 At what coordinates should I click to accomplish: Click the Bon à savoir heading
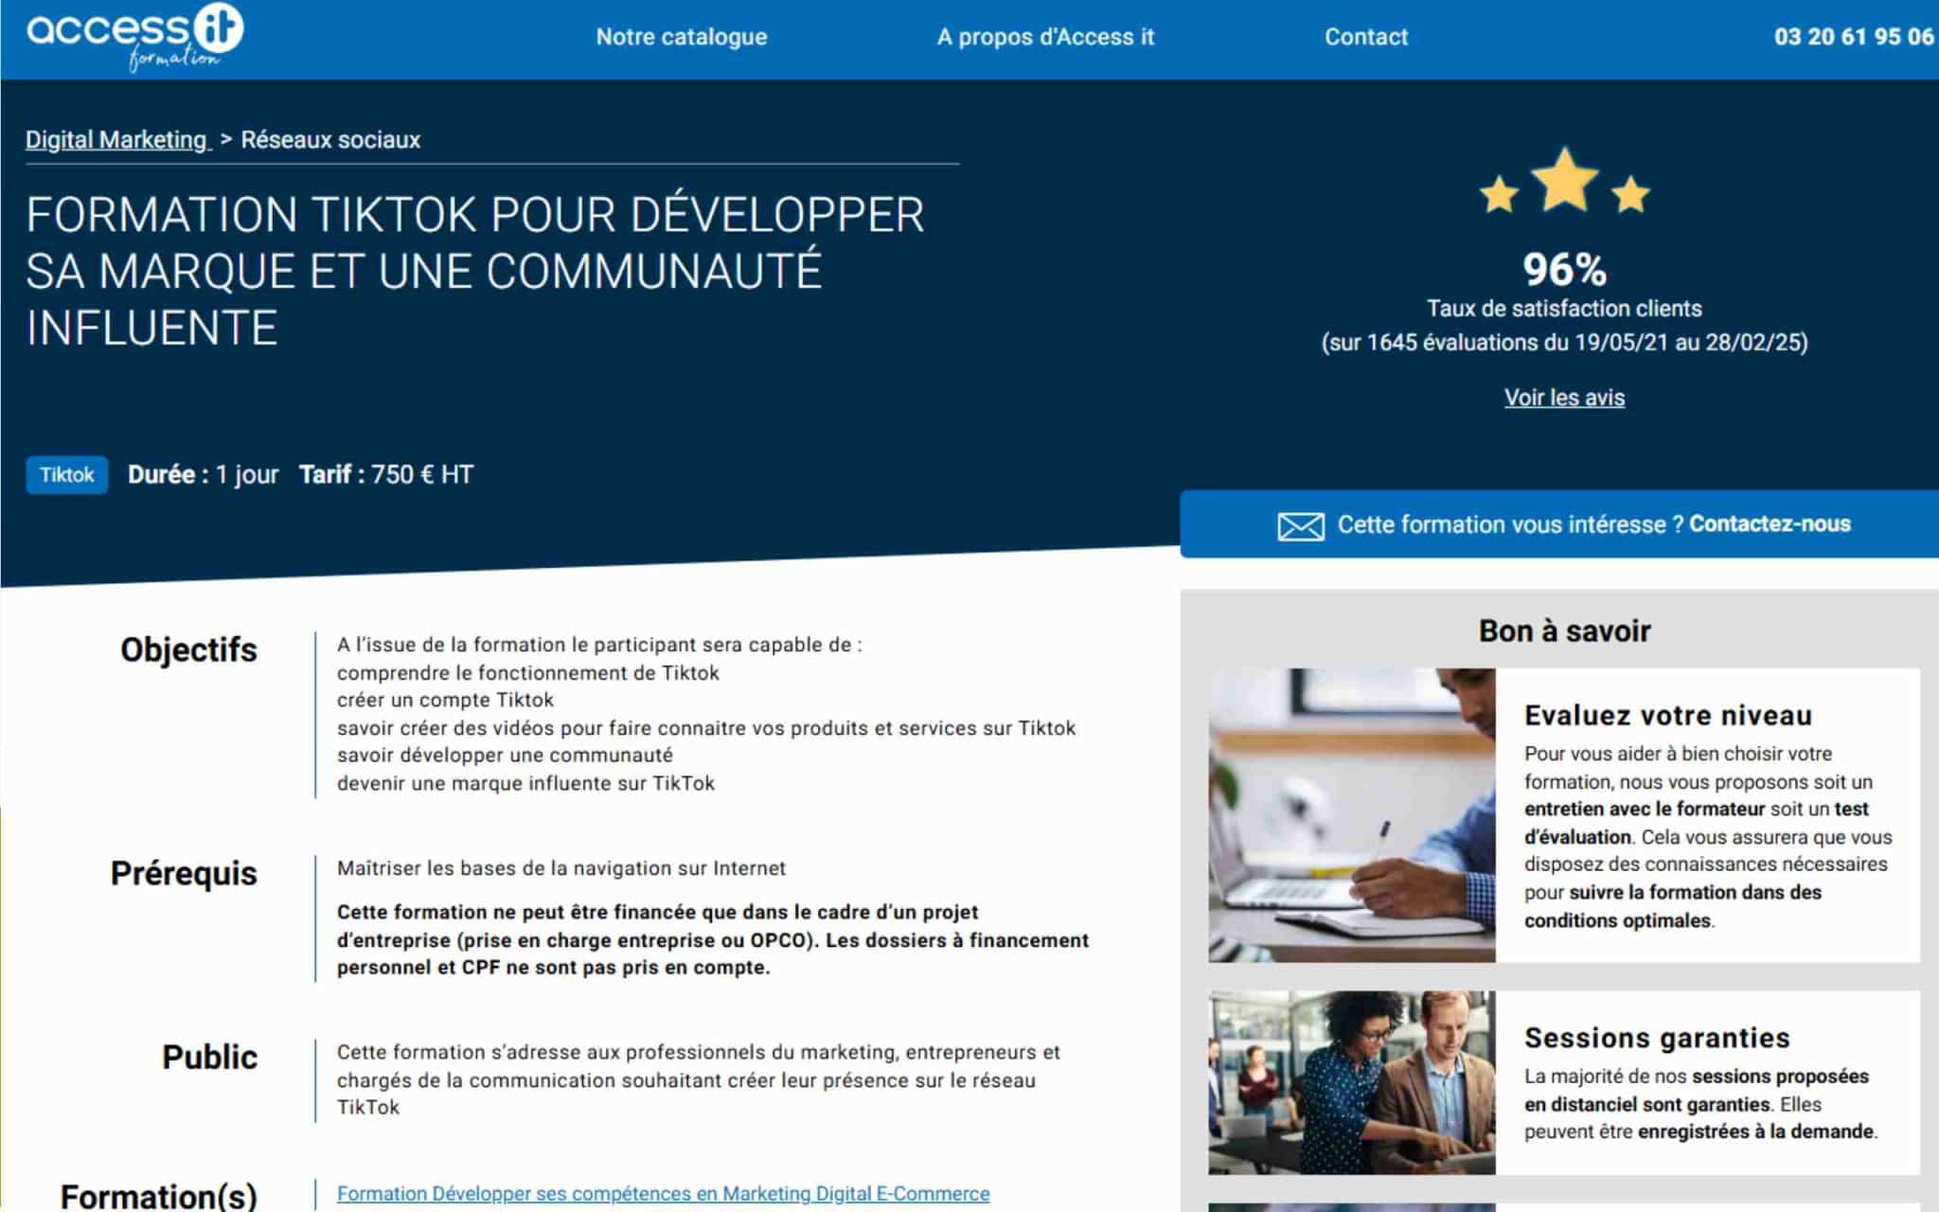pos(1564,632)
